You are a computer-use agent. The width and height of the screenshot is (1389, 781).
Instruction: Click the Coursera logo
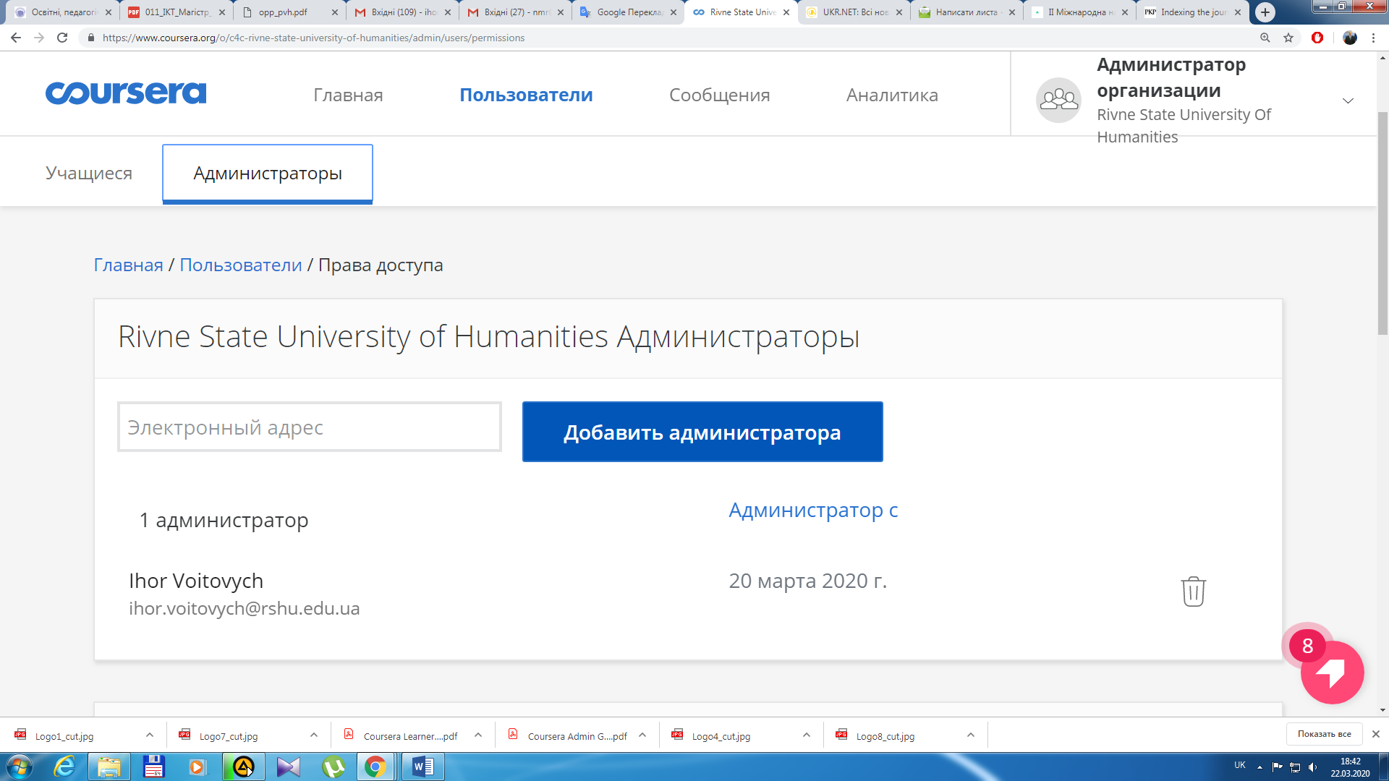126,93
